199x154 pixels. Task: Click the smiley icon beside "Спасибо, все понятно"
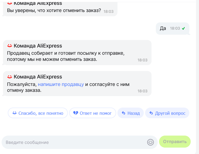coord(14,113)
